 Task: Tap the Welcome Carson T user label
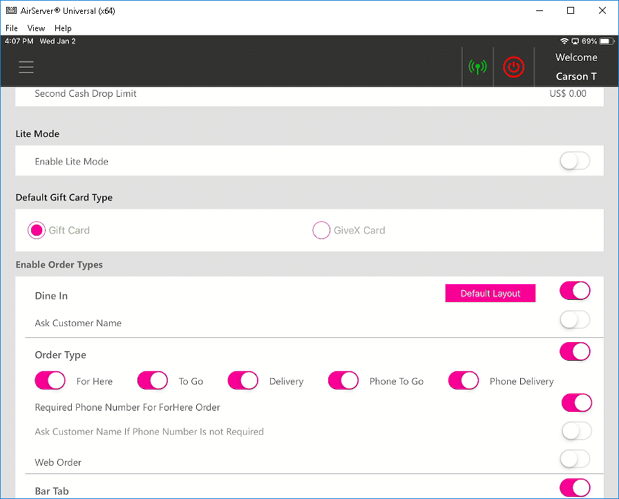576,67
